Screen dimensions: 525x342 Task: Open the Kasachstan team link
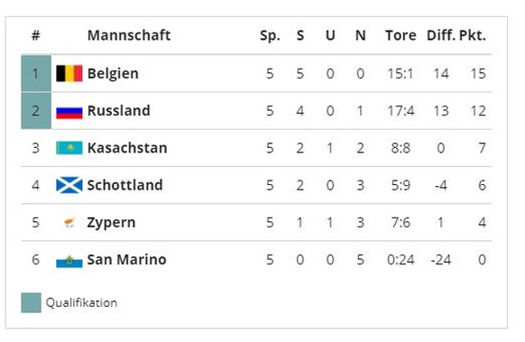pyautogui.click(x=127, y=148)
